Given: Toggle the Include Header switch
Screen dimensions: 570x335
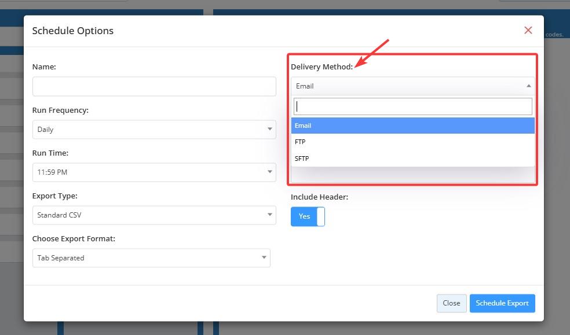Looking at the screenshot, I should pos(308,216).
